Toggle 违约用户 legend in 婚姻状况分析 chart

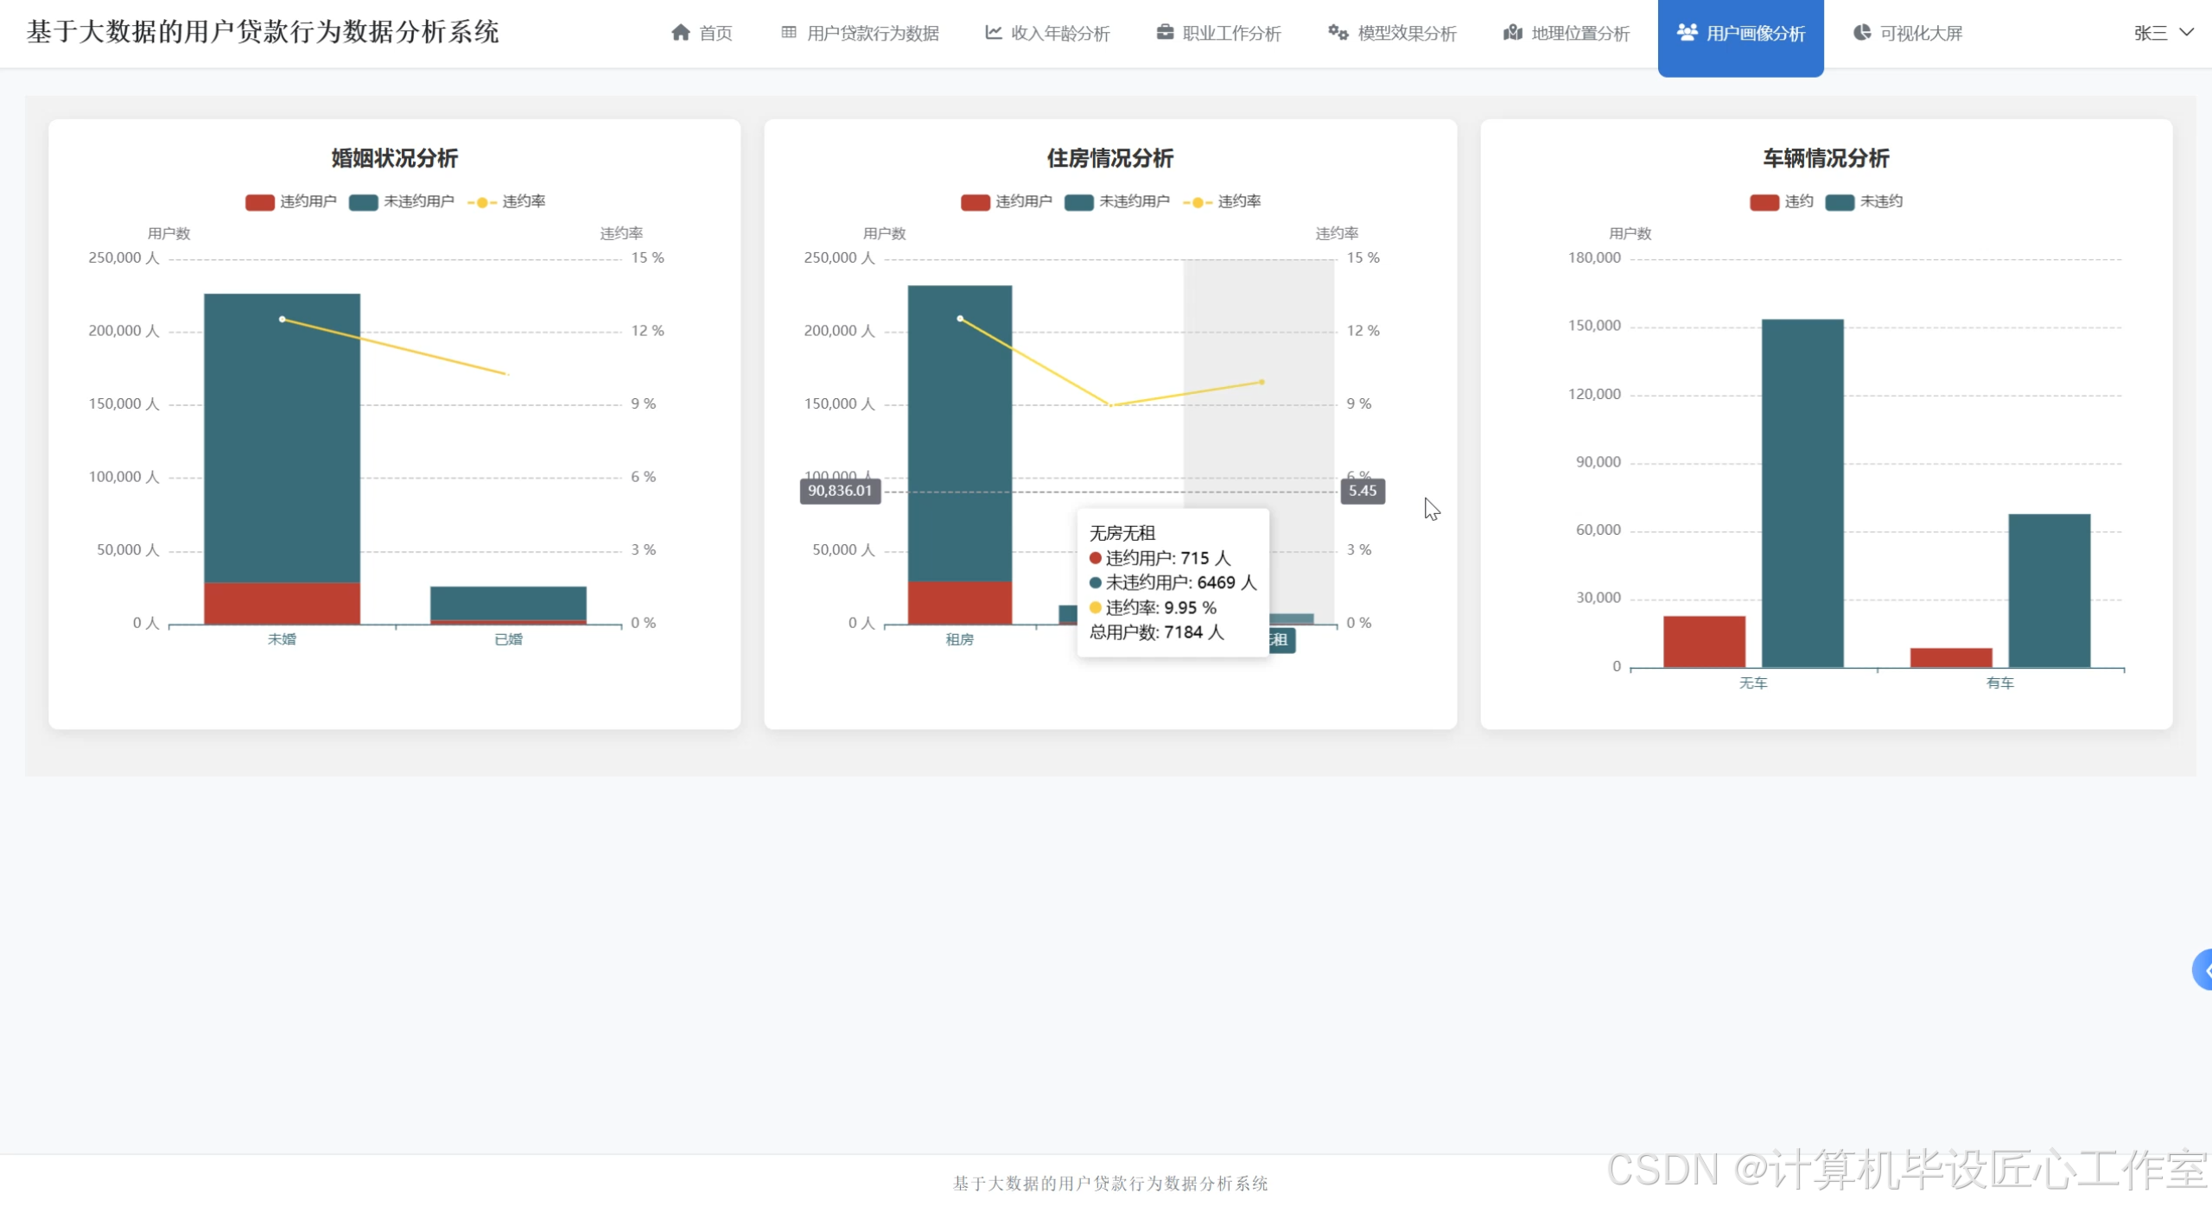coord(290,201)
